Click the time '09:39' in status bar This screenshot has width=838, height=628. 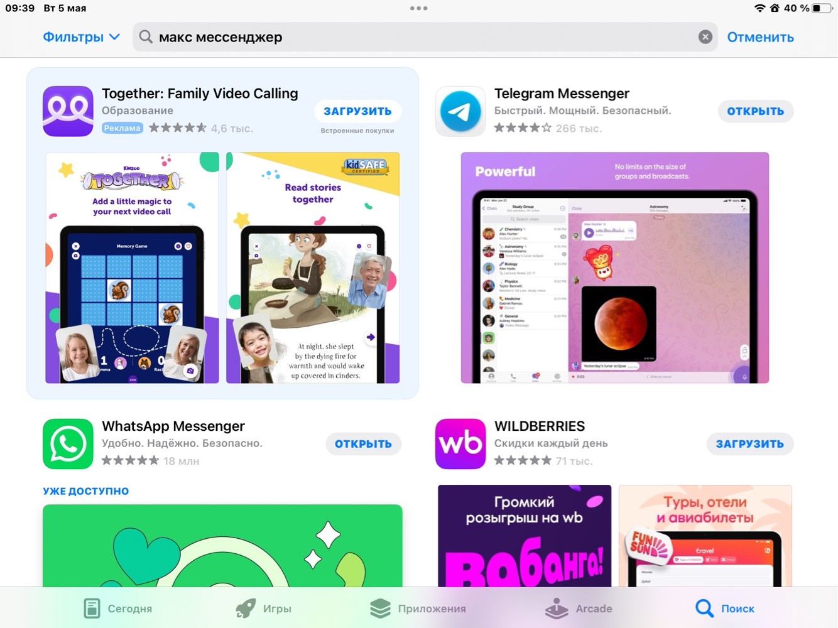[19, 8]
